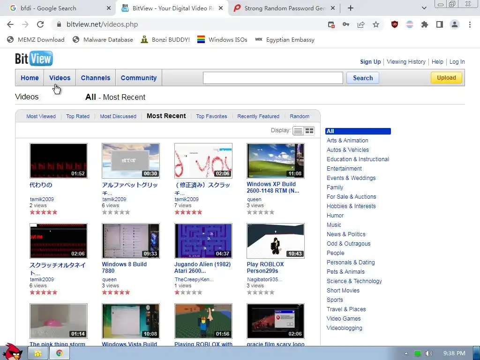480x360 pixels.
Task: Rate the Windows XP Build video stars
Action: pyautogui.click(x=261, y=212)
